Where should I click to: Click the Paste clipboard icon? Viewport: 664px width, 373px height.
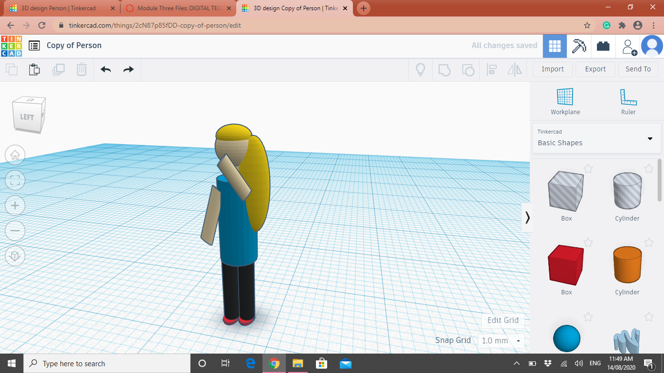point(35,69)
